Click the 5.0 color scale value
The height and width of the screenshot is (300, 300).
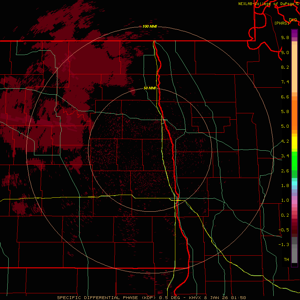coord(285,126)
